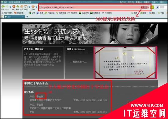Open the 网址大全 bookmark
The height and width of the screenshot is (119, 168).
point(49,13)
